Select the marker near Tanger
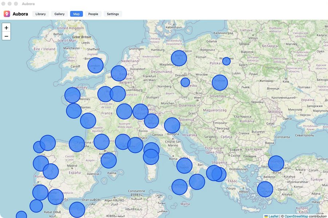Screen dimensions: 328x218 click(x=56, y=197)
